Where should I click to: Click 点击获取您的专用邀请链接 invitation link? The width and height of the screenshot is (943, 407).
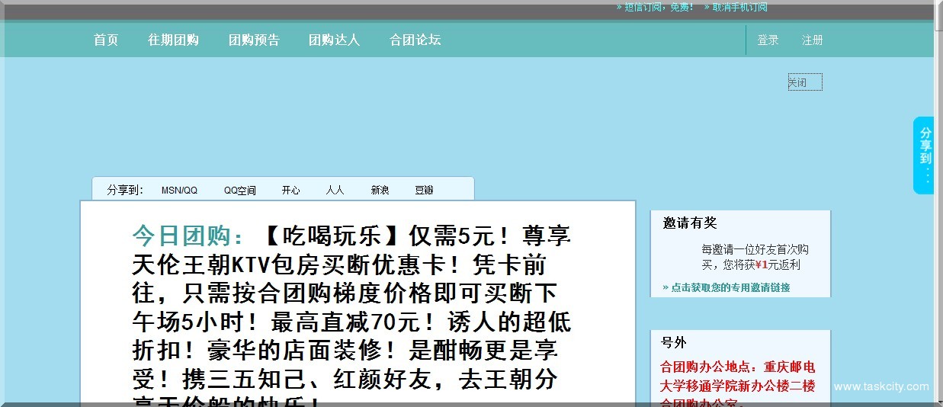click(726, 287)
